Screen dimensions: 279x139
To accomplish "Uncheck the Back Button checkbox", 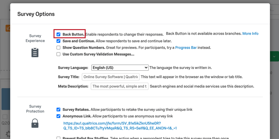I will pyautogui.click(x=58, y=34).
